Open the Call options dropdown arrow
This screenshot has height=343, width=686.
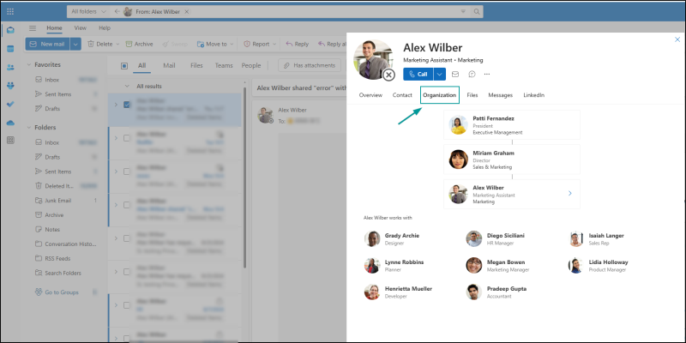click(x=440, y=74)
